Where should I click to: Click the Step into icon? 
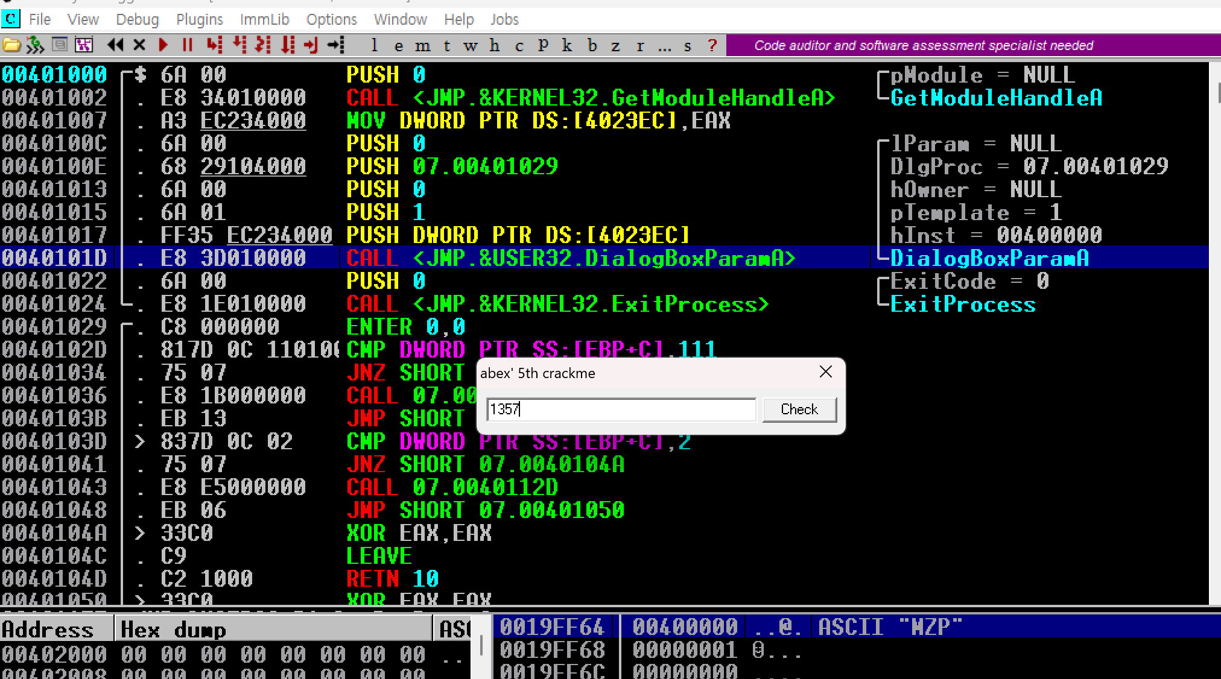click(x=214, y=45)
